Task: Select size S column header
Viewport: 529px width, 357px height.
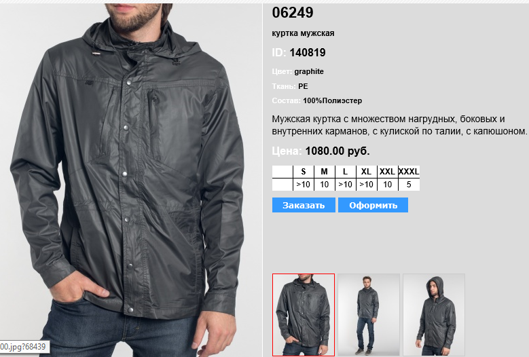Action: click(x=304, y=172)
